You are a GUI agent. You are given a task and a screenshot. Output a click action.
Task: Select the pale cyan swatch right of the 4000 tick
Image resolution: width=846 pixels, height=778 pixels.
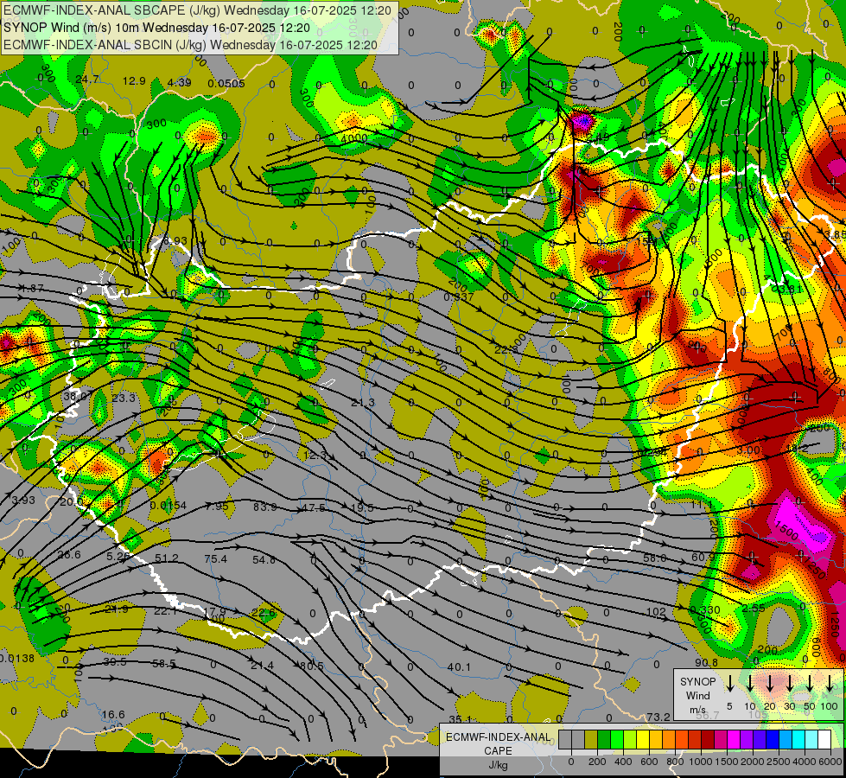coord(811,739)
